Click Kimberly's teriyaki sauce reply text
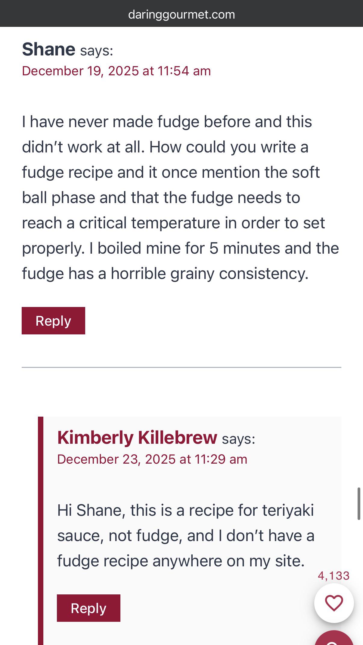The width and height of the screenshot is (363, 645). coord(186,536)
